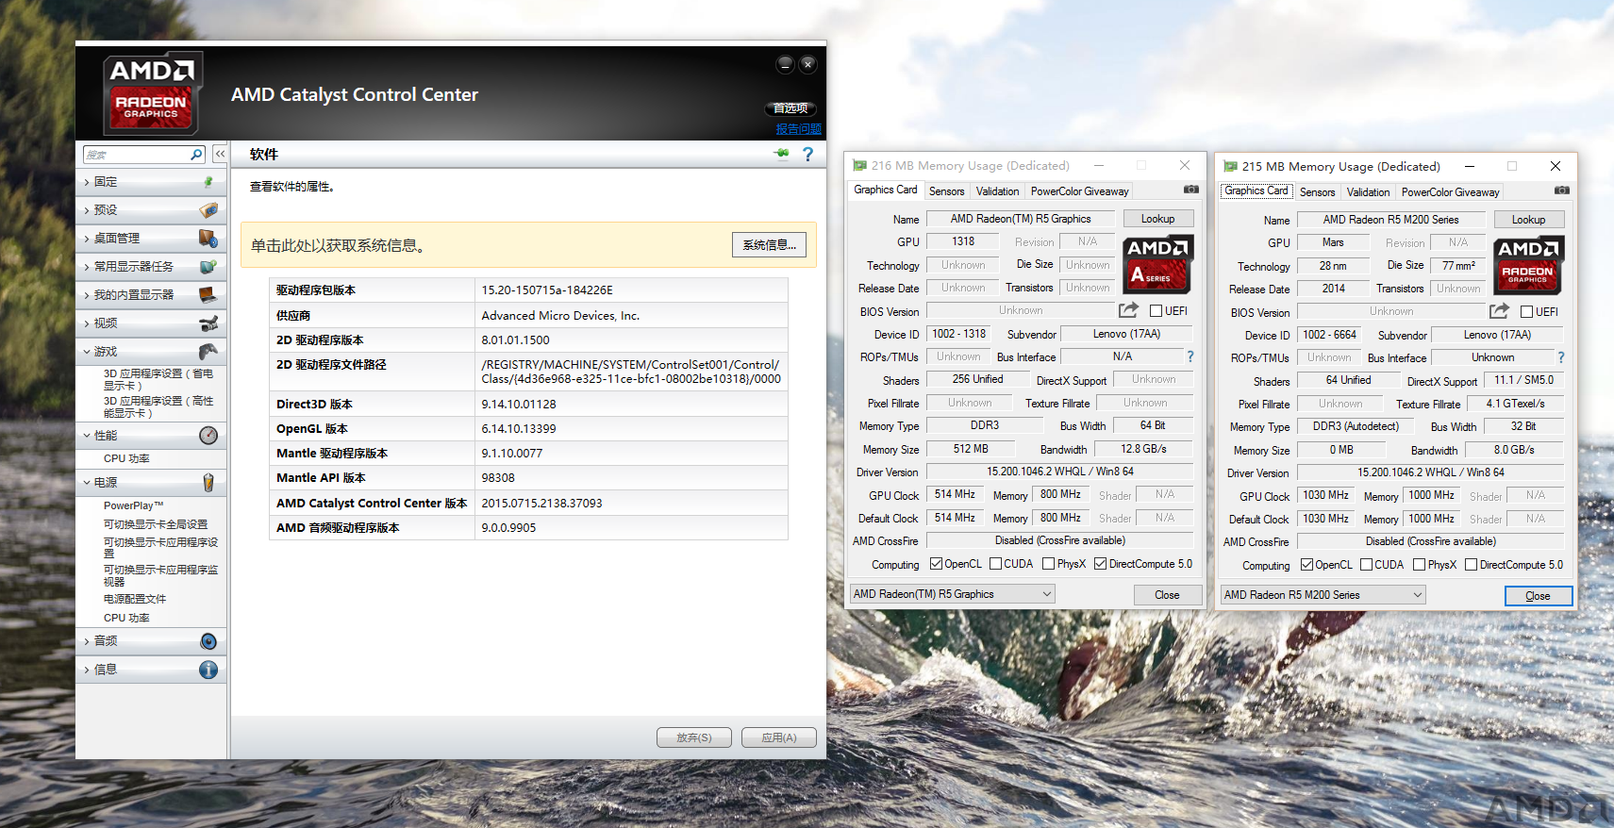1614x828 pixels.
Task: Click the blue info icon beside 信息
Action: pyautogui.click(x=208, y=670)
